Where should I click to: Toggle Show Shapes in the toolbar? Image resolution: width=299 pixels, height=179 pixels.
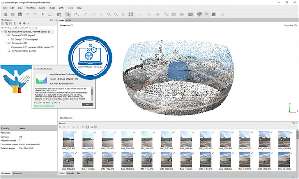pyautogui.click(x=199, y=14)
